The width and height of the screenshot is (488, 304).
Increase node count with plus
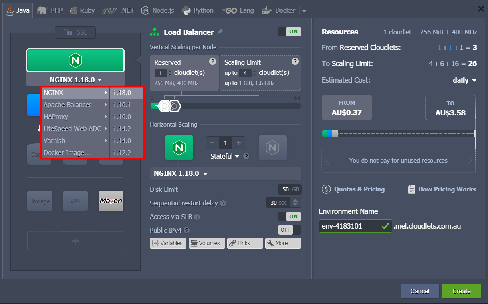click(x=239, y=143)
